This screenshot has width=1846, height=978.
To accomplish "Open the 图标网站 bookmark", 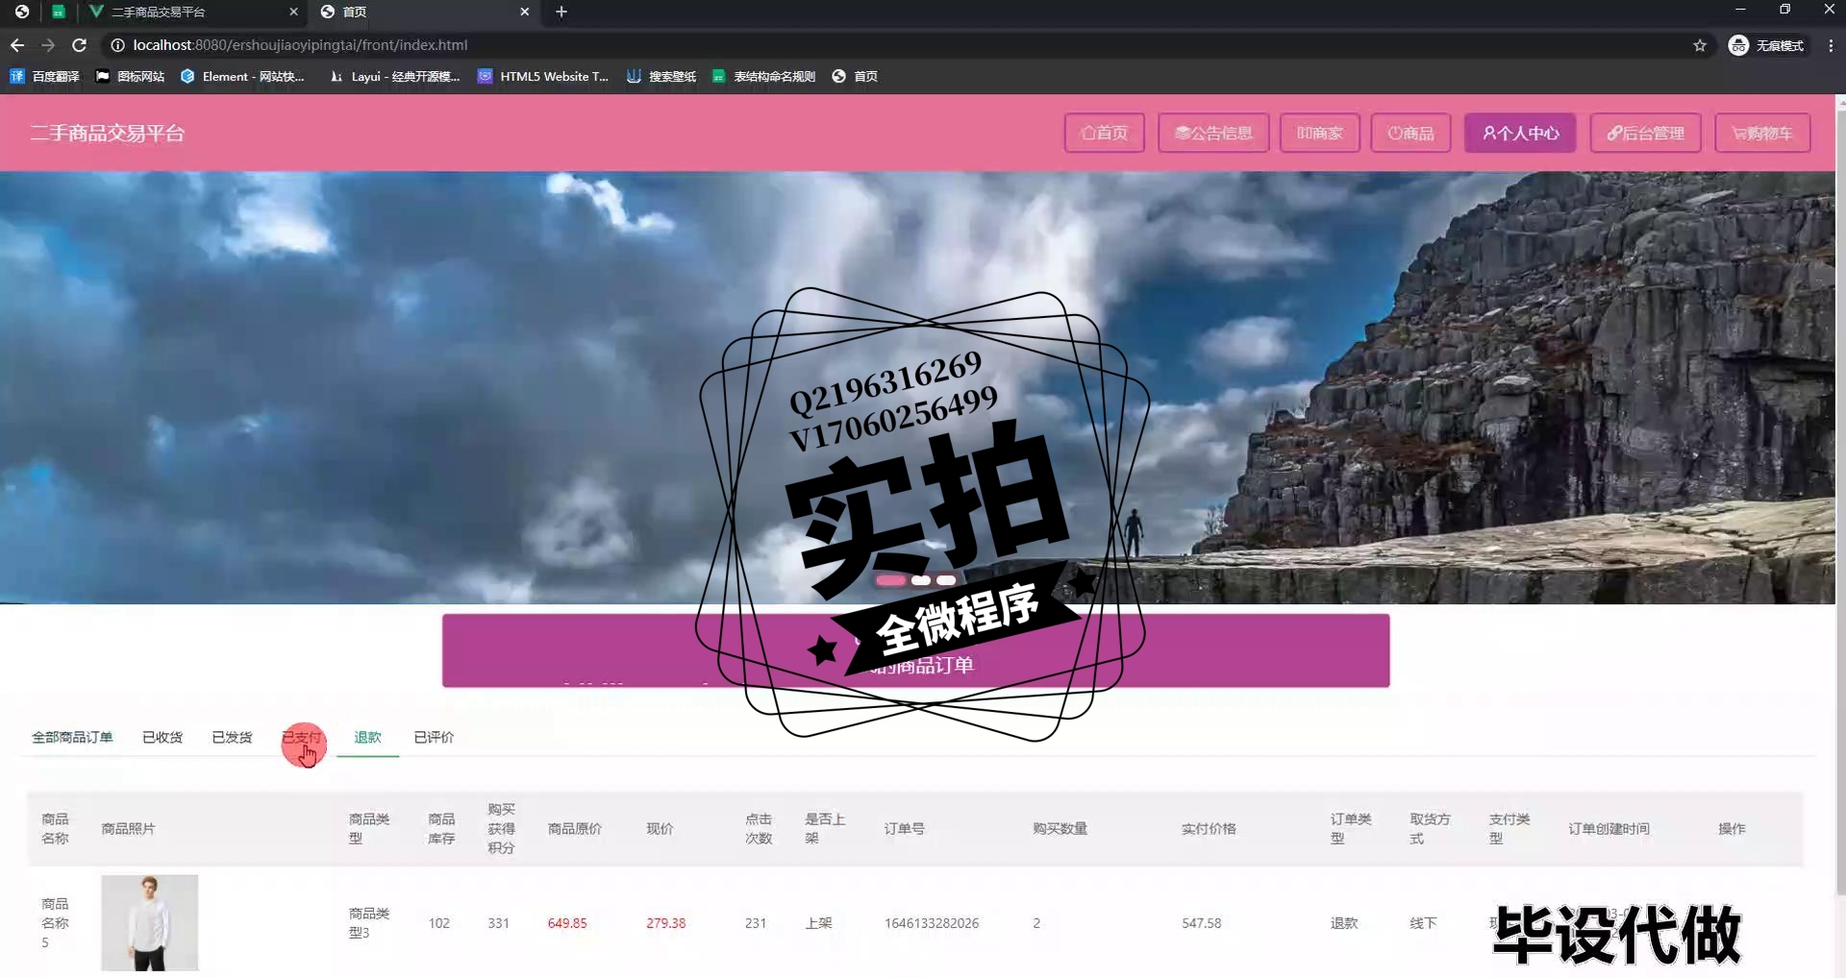I will (130, 77).
